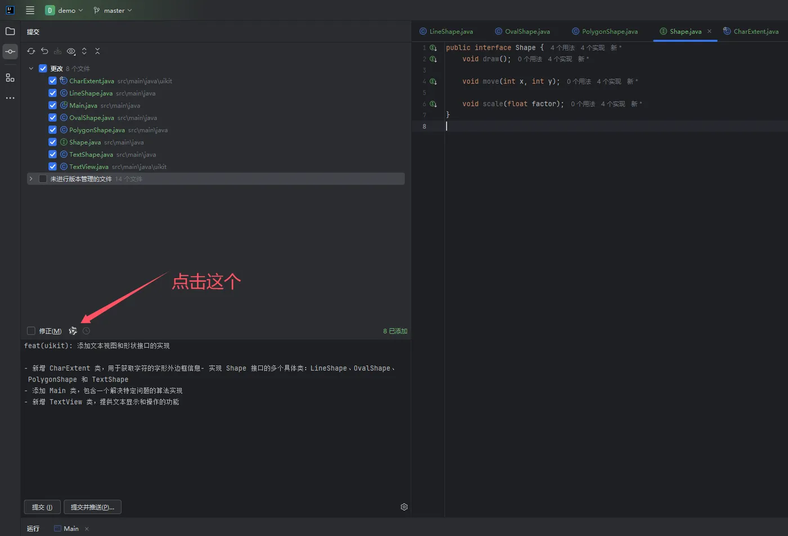Image resolution: width=788 pixels, height=536 pixels.
Task: Open the Structure tool window icon
Action: pyautogui.click(x=10, y=77)
